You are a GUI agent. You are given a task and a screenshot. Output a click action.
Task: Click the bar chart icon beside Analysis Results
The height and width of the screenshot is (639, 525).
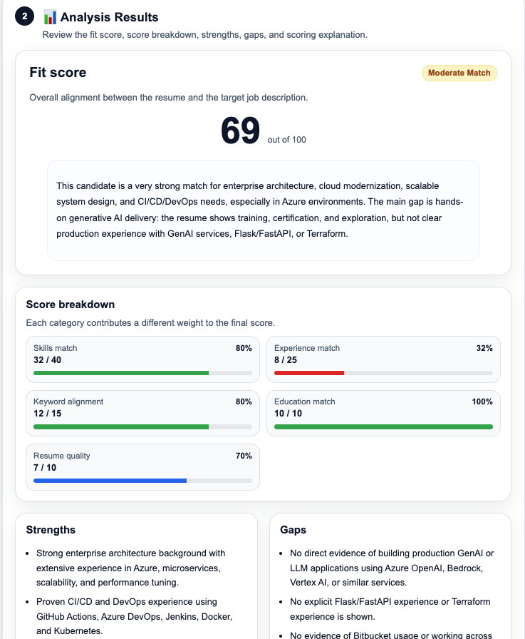[x=50, y=17]
